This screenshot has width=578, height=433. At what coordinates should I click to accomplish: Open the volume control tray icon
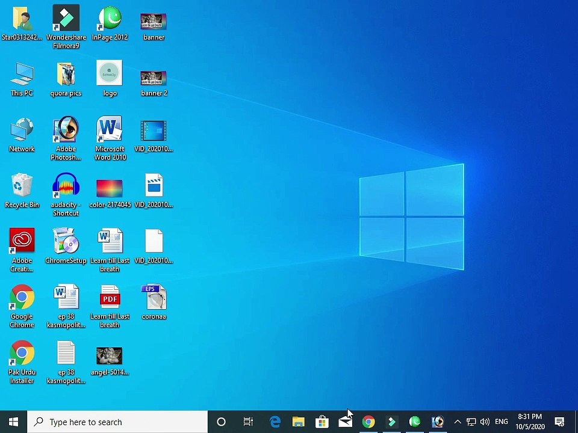tap(485, 422)
